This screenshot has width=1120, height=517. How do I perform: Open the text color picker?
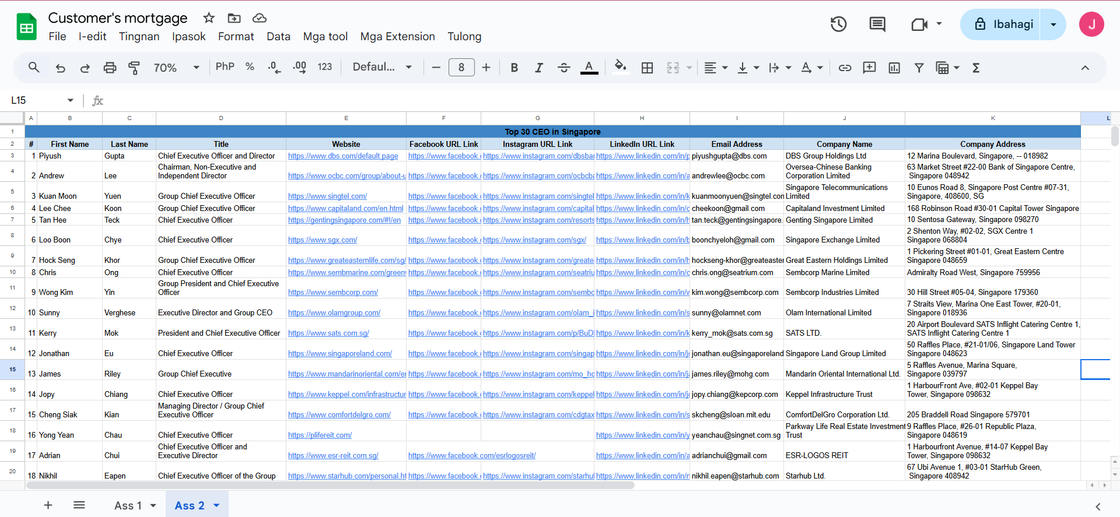pyautogui.click(x=589, y=68)
